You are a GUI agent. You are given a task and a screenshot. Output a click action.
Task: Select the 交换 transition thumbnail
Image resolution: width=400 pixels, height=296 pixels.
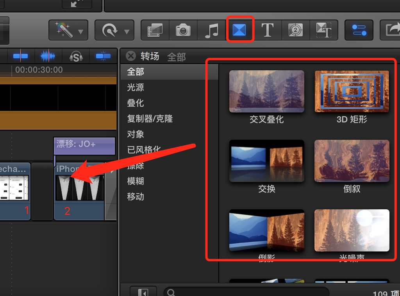point(266,161)
